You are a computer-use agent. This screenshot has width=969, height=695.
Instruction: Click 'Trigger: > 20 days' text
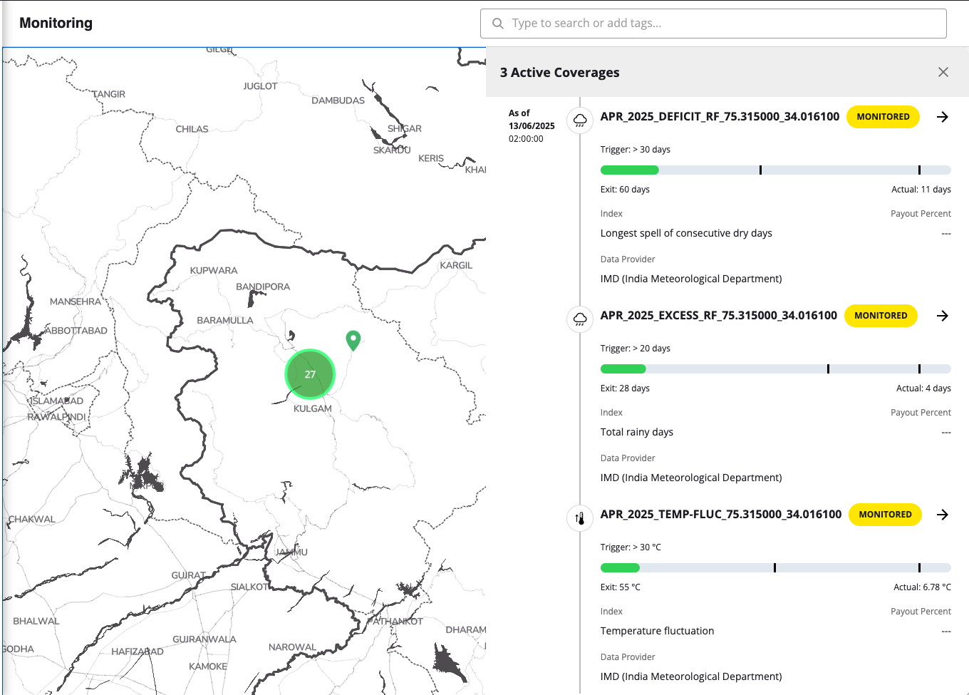click(x=636, y=349)
